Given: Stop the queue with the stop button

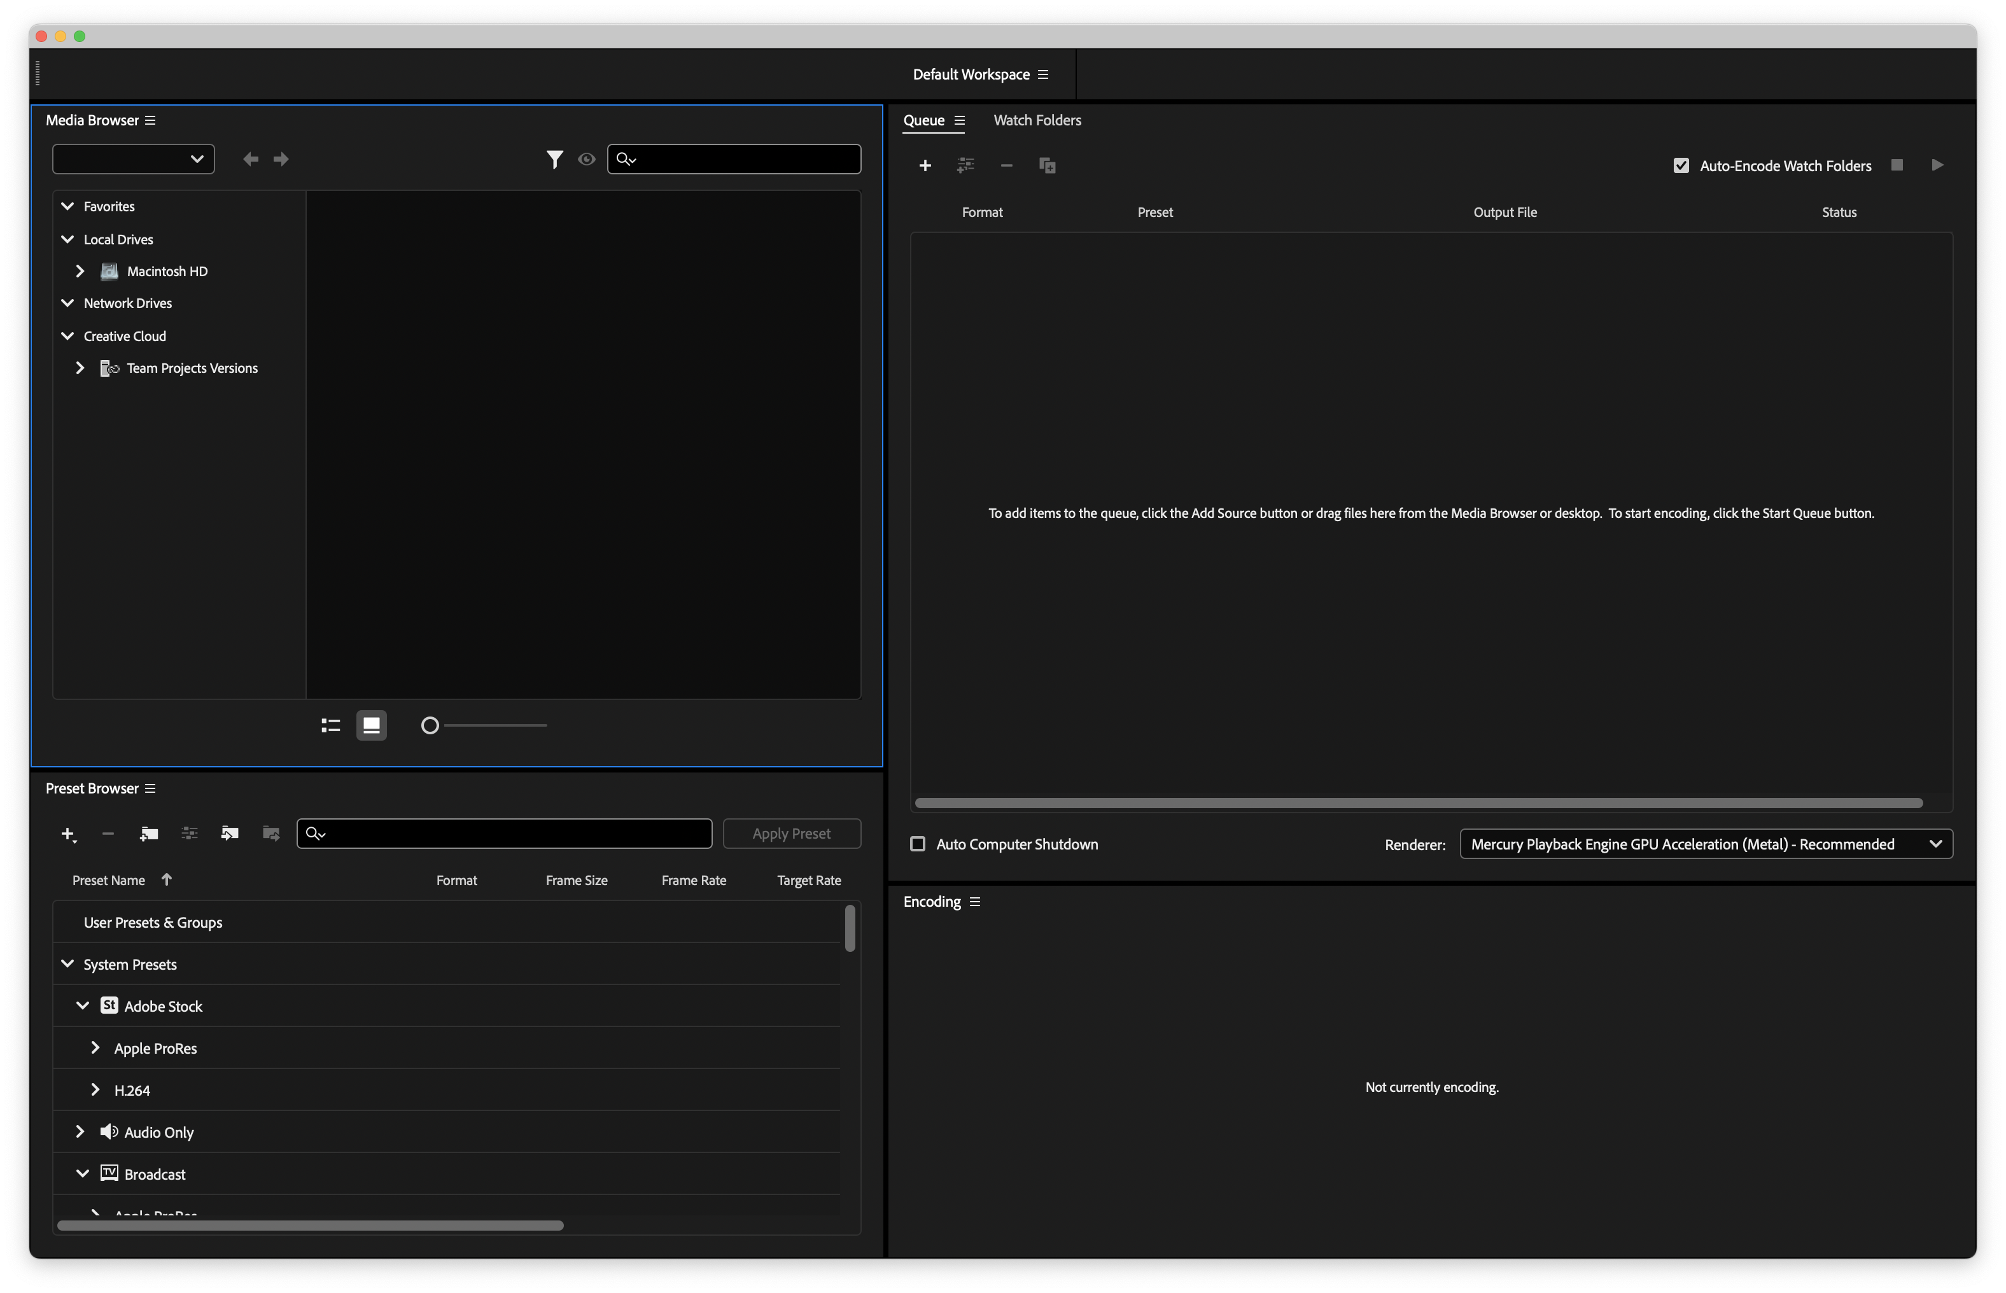Looking at the screenshot, I should pyautogui.click(x=1897, y=165).
